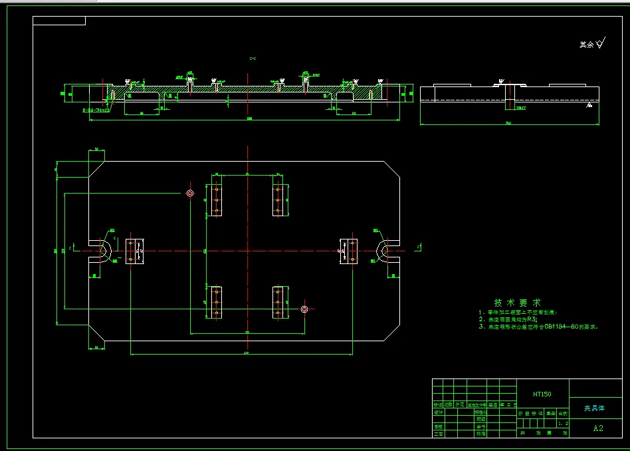Click the hatched section body in C-C view

(x=245, y=89)
